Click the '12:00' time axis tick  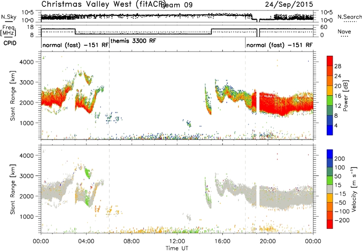tap(177, 241)
